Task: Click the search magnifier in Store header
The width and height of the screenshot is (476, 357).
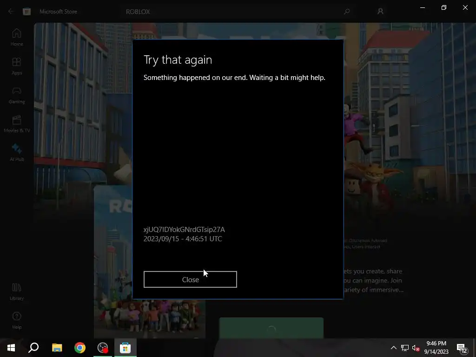Action: click(x=347, y=12)
